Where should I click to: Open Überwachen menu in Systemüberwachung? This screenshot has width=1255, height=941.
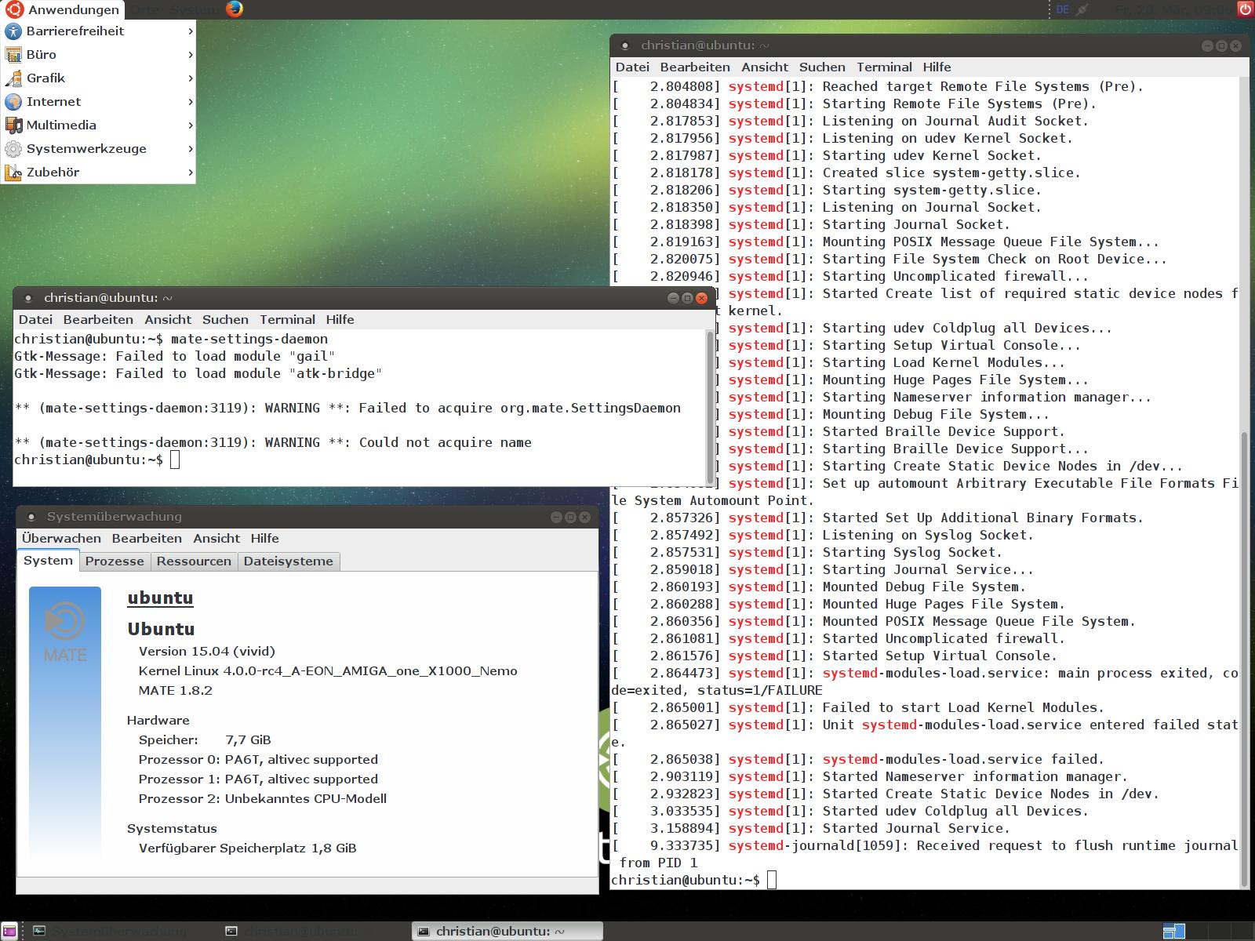(x=61, y=539)
